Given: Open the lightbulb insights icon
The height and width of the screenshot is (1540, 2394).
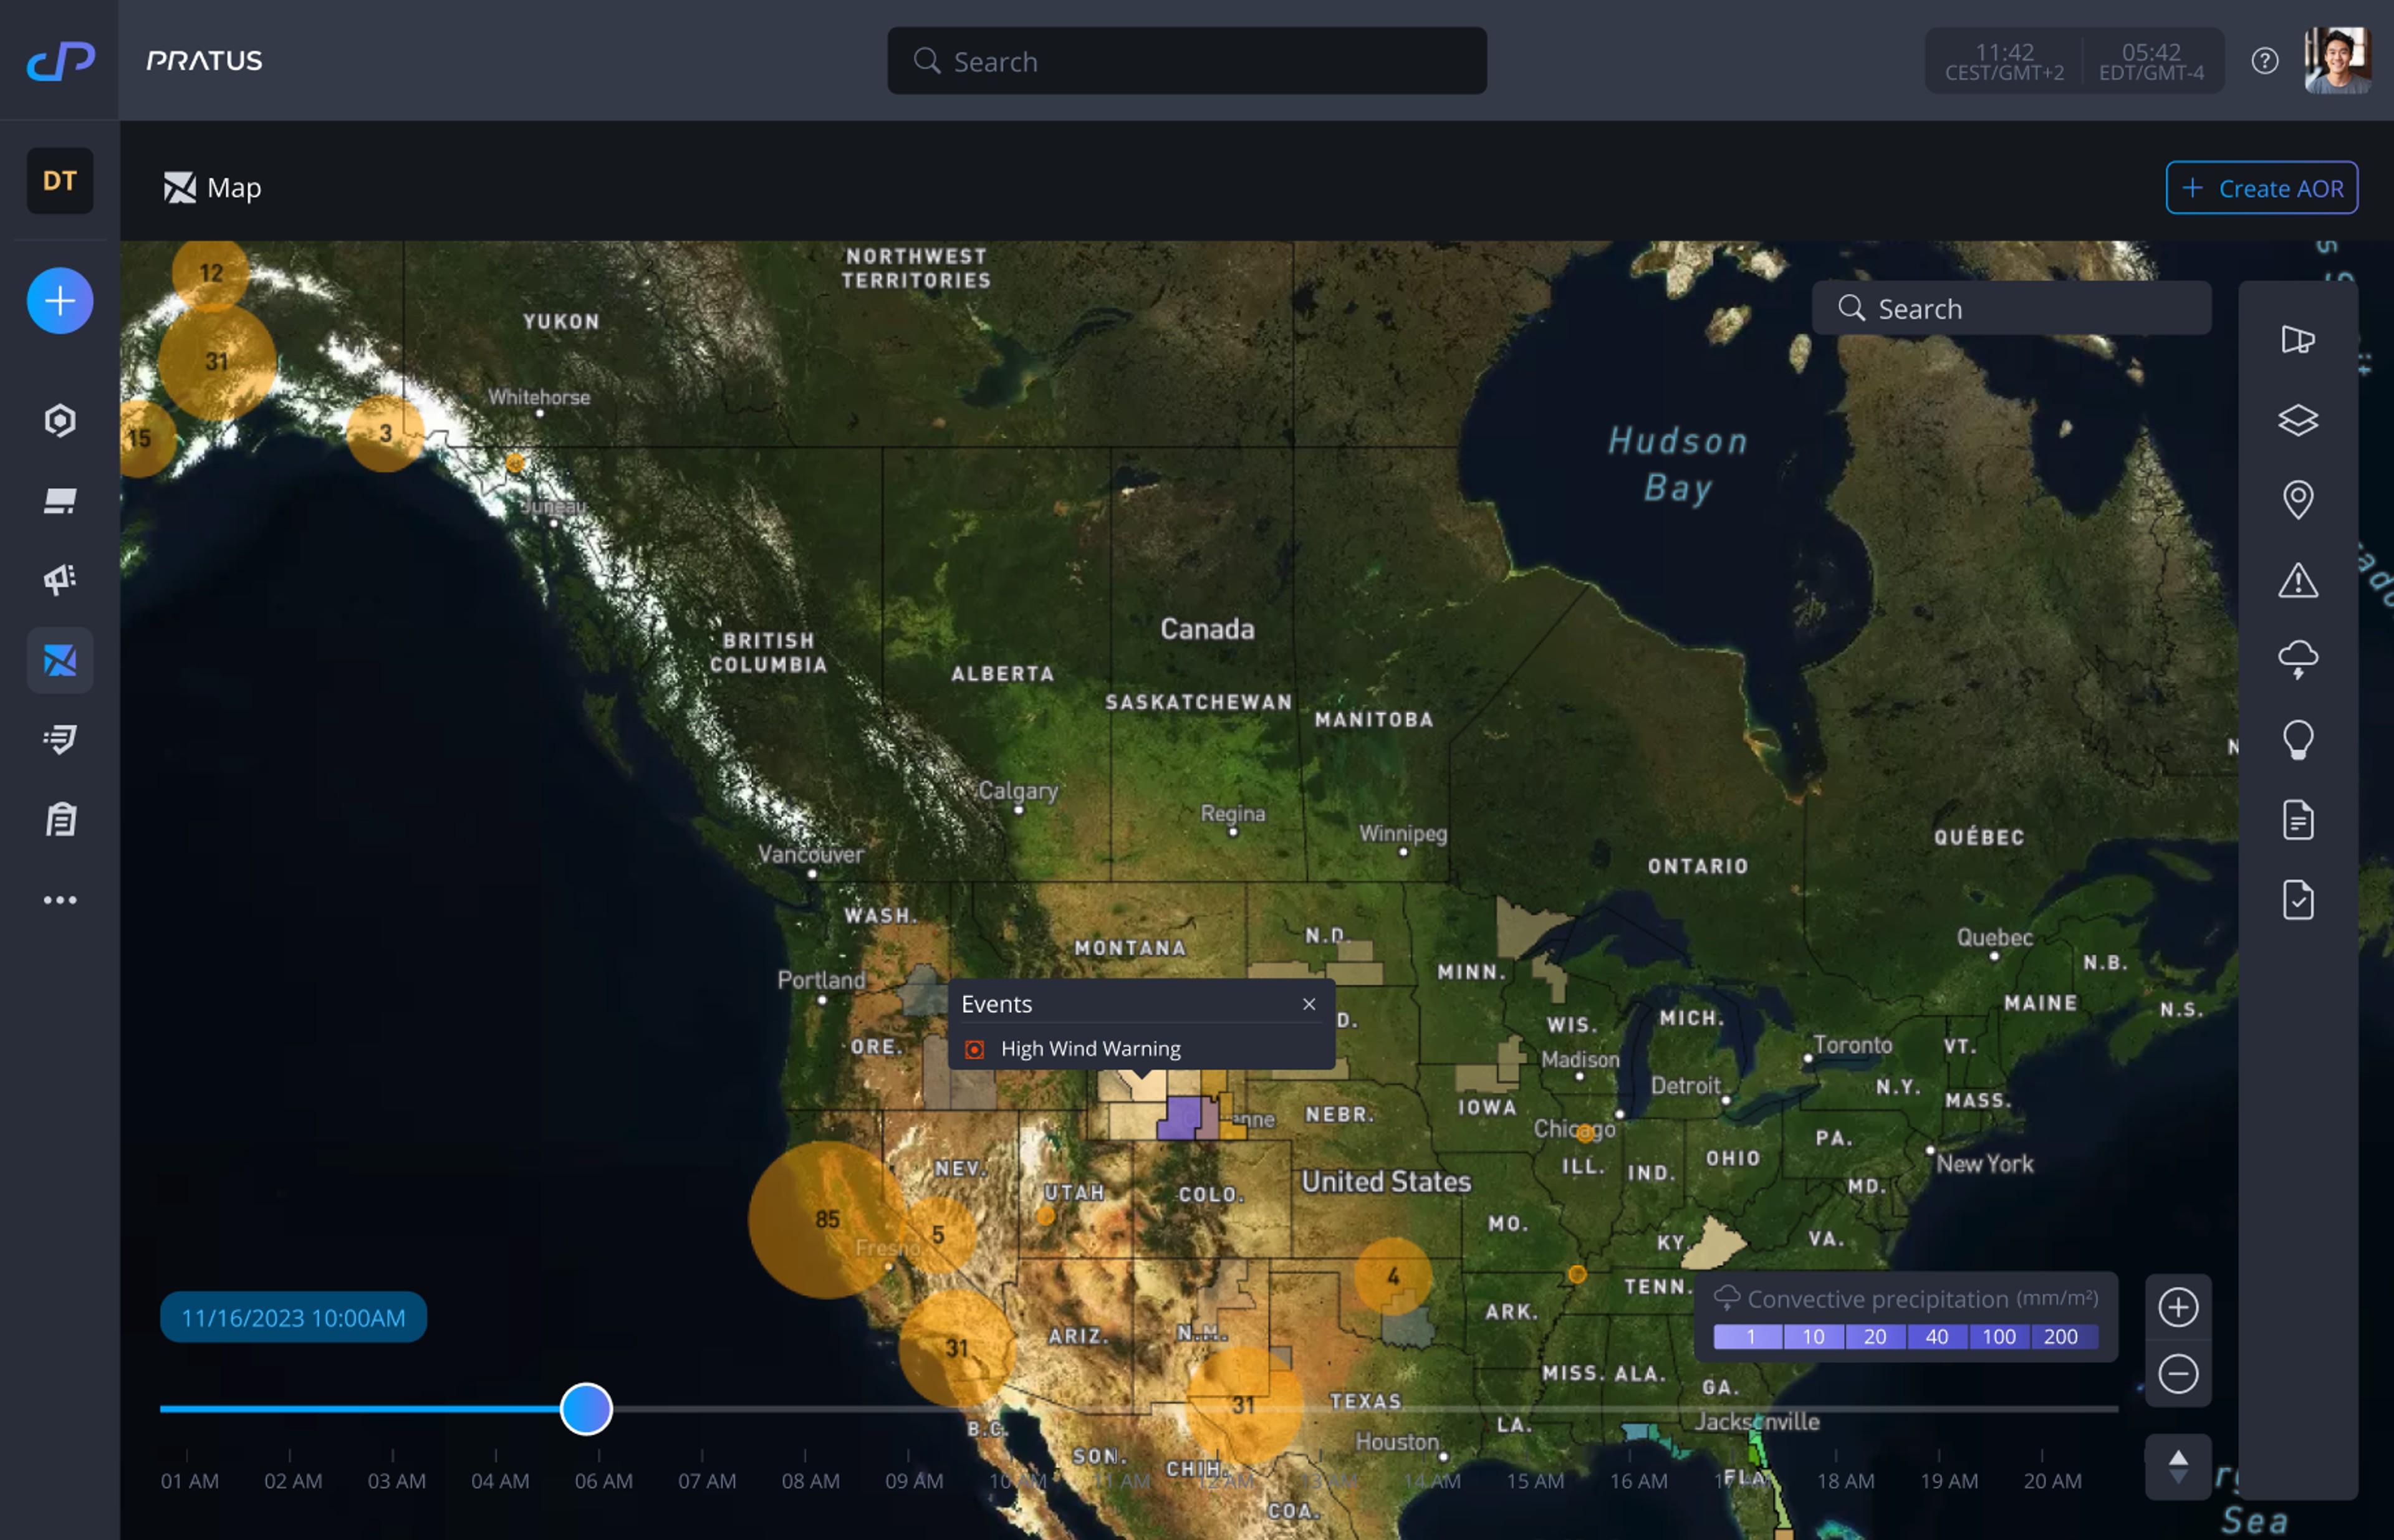Looking at the screenshot, I should click(x=2298, y=740).
